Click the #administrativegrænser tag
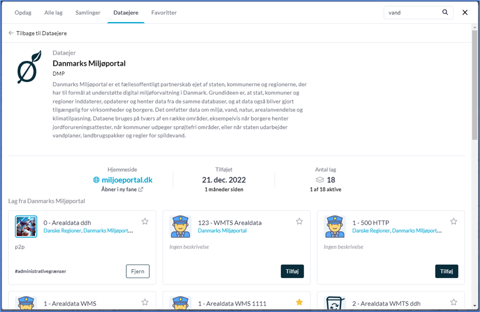Screen dimensions: 480x312 [x=40, y=272]
